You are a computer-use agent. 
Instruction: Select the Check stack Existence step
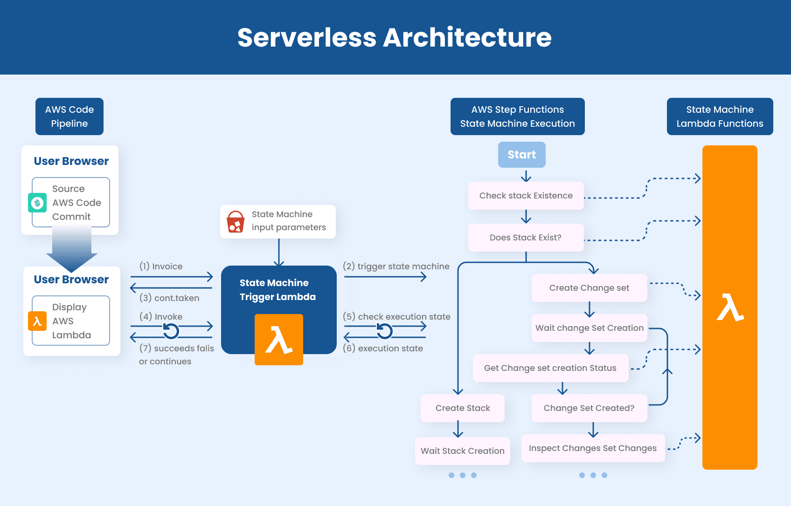(x=526, y=196)
